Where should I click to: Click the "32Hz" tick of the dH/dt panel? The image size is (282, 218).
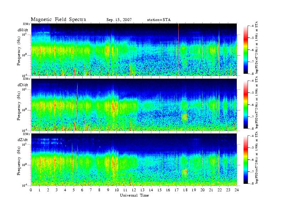pyautogui.click(x=26, y=24)
